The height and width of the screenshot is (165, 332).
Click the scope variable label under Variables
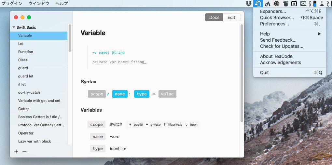[x=97, y=125]
